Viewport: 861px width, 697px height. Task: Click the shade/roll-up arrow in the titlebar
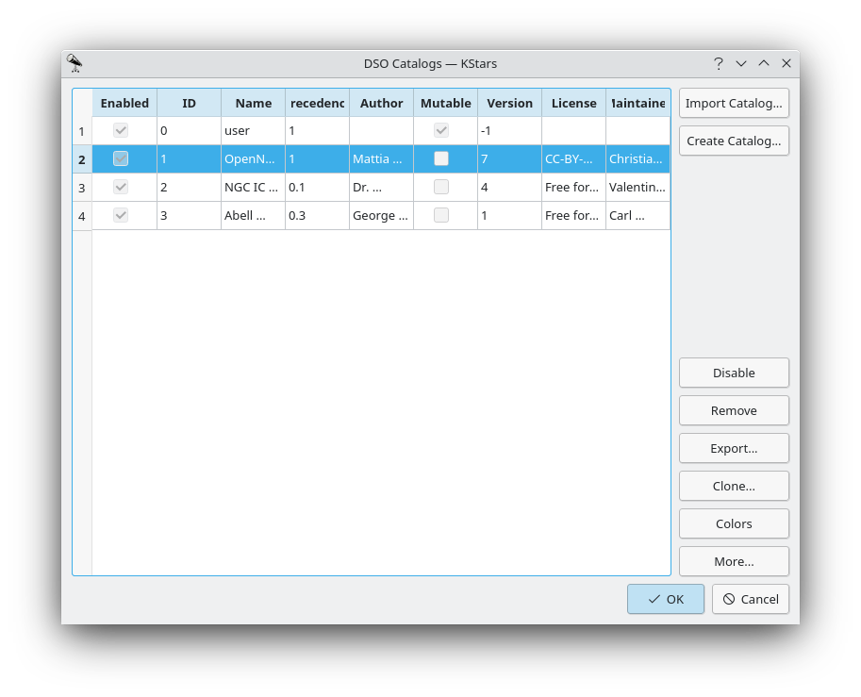(763, 63)
